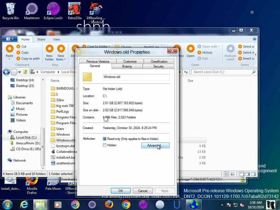Viewport: 280px width, 210px height.
Task: Launch Internet Explorer from the taskbar
Action: tap(24, 205)
